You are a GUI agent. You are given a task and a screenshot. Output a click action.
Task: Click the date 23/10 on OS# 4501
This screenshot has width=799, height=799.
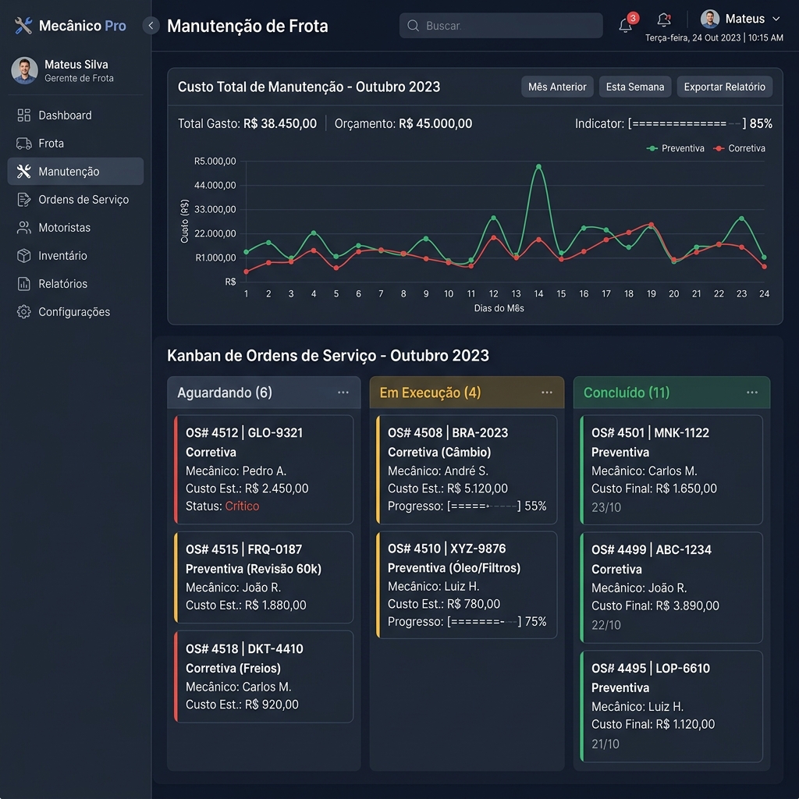(x=605, y=507)
